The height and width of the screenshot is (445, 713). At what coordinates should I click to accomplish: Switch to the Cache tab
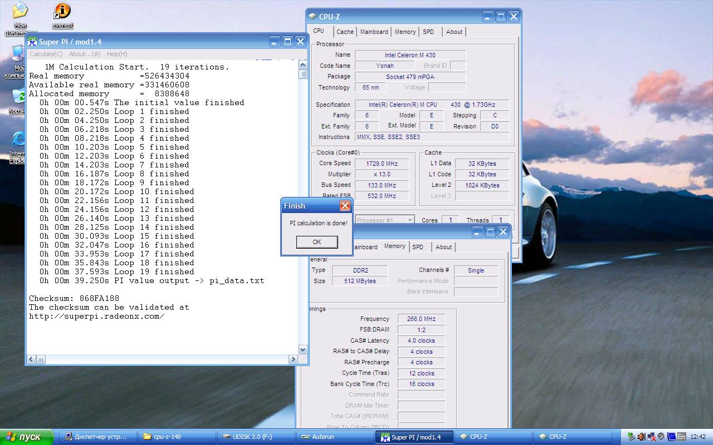click(345, 32)
